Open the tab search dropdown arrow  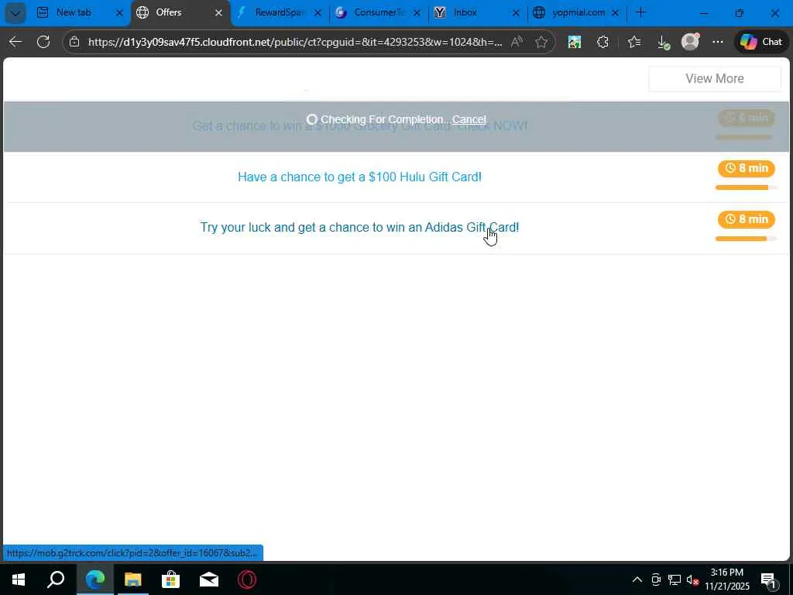[15, 13]
